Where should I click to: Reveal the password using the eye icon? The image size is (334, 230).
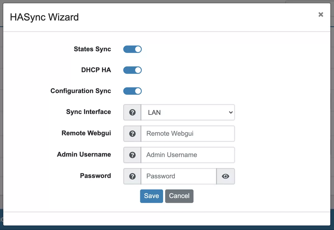[225, 176]
